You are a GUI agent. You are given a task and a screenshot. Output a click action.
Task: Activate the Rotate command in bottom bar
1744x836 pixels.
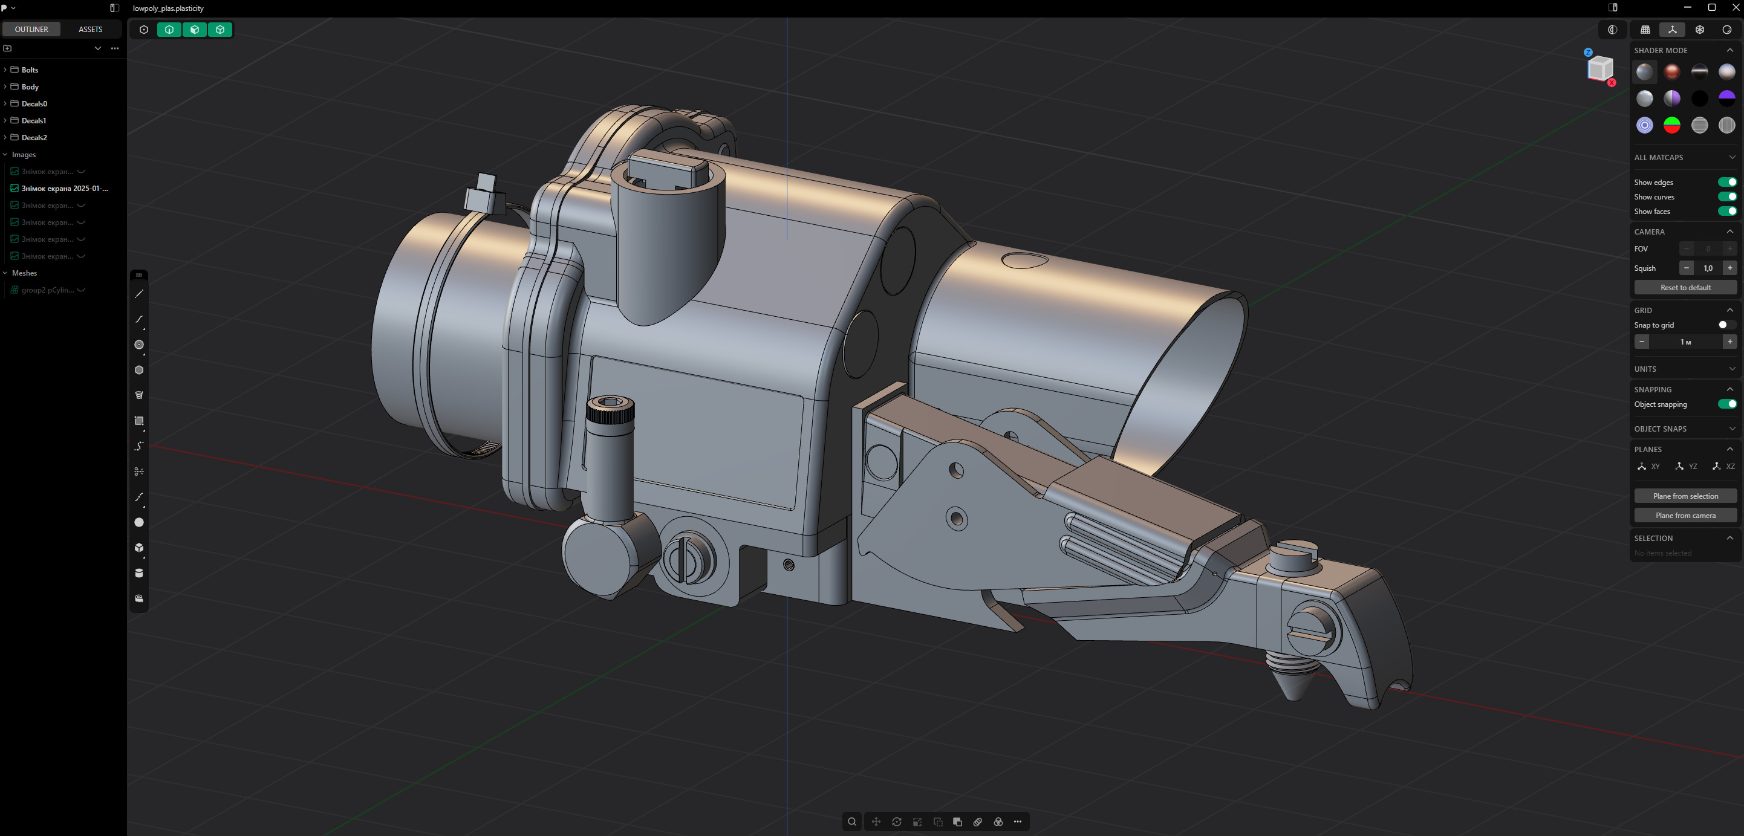896,821
